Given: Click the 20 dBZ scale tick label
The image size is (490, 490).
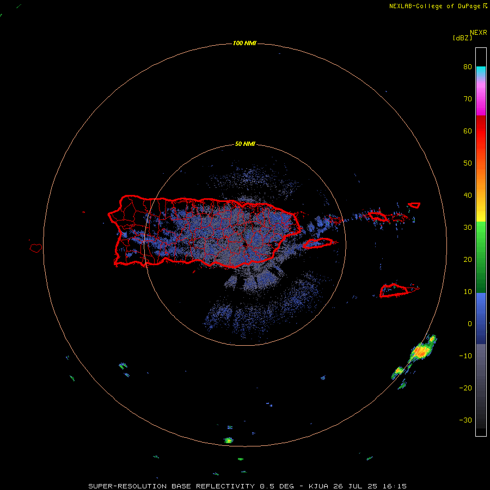Looking at the screenshot, I should [468, 259].
